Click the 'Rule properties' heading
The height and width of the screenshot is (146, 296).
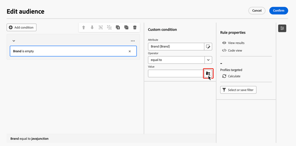coord(233,33)
